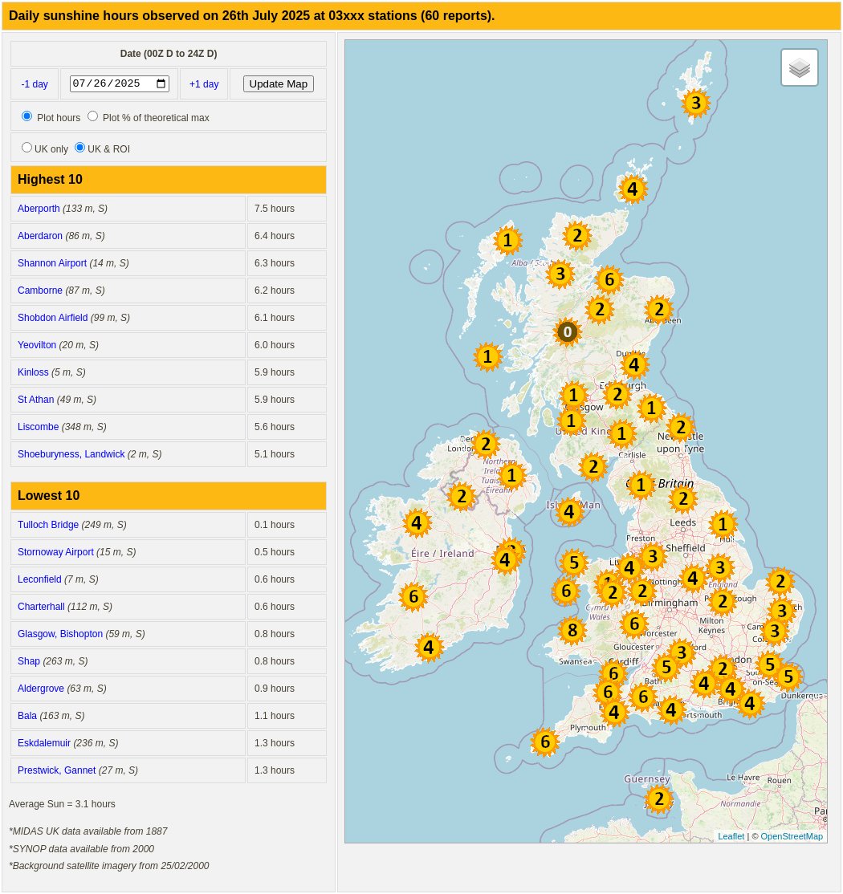This screenshot has height=894, width=843.
Task: Click the 6 marker at Isles of Scilly
Action: [544, 742]
